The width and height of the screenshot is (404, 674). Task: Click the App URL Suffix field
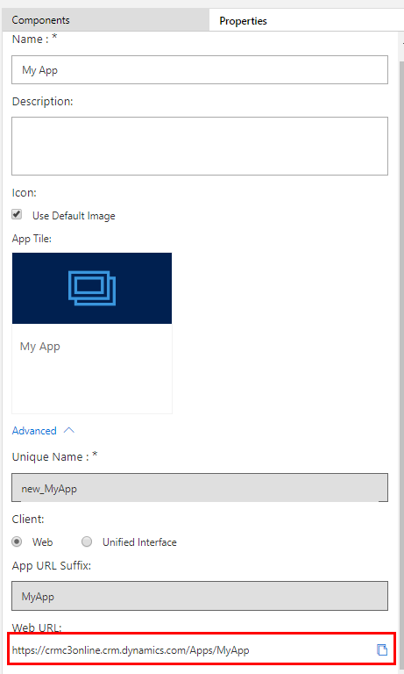pos(200,596)
